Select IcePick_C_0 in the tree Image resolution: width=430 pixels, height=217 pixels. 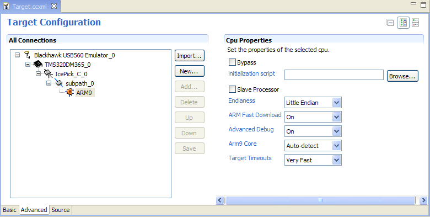71,74
